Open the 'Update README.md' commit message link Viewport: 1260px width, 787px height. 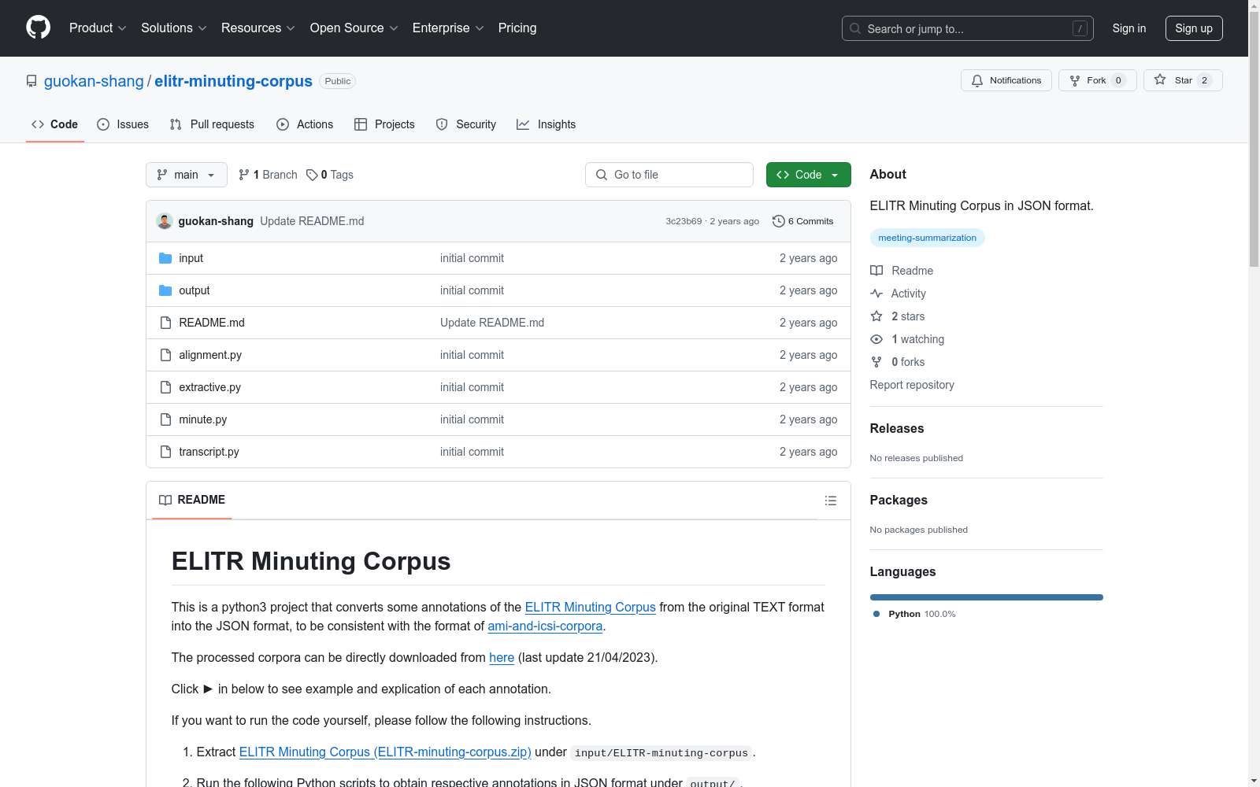312,221
